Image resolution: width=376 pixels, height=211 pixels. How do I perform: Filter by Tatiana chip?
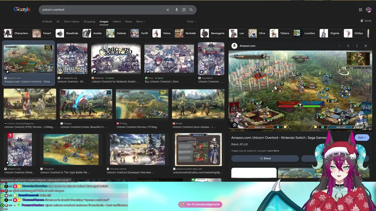280,33
